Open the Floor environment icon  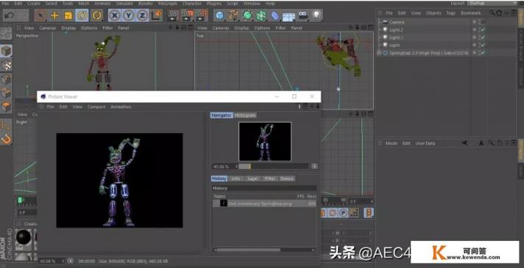(289, 16)
